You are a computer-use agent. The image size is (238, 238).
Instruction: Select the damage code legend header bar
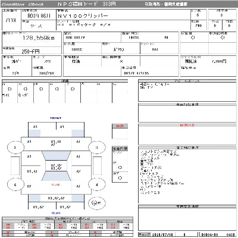pyautogui.click(x=67, y=218)
